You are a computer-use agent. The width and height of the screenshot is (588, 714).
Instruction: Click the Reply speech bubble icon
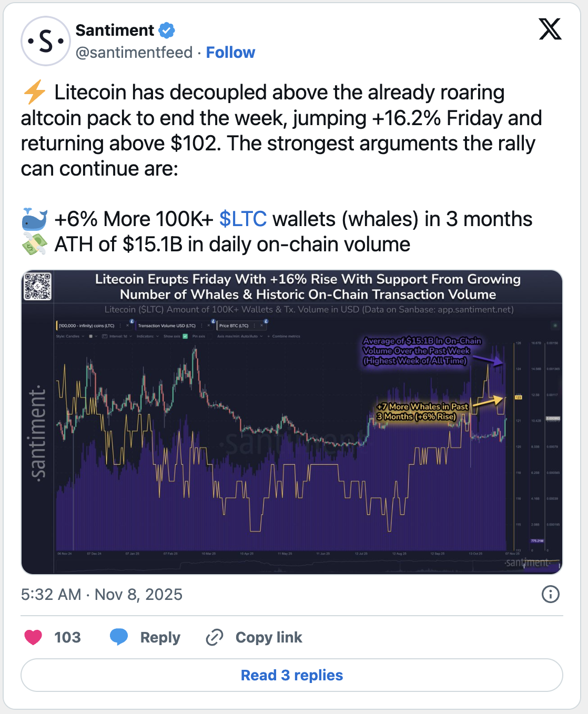pos(119,637)
